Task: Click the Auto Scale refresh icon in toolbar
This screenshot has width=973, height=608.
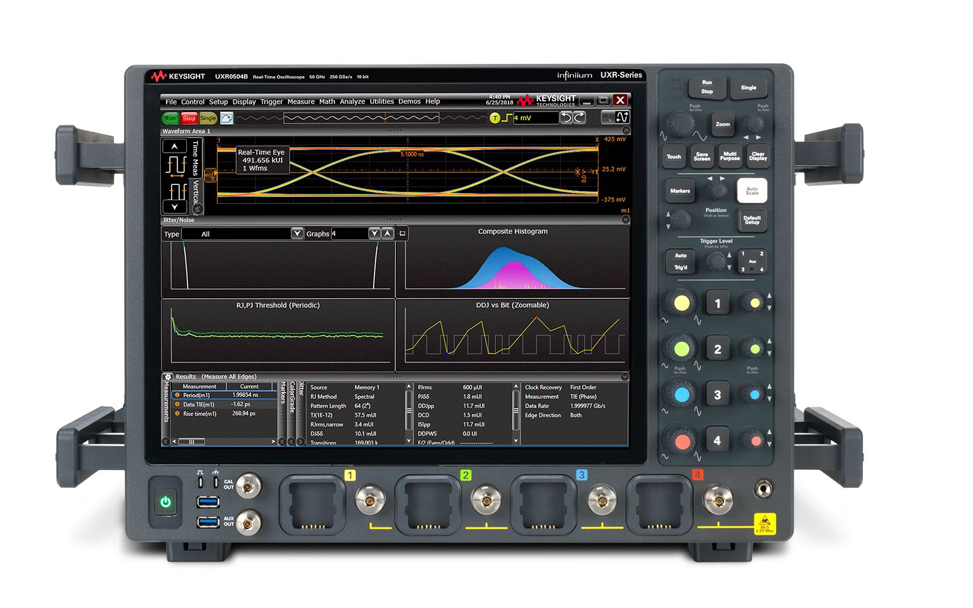Action: pos(227,118)
